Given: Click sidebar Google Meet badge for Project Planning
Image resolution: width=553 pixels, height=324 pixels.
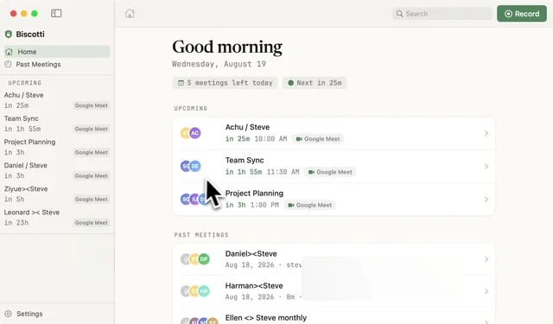Looking at the screenshot, I should 92,152.
